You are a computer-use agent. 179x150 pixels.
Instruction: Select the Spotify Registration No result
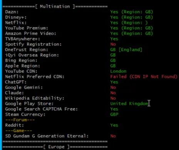coord(113,44)
